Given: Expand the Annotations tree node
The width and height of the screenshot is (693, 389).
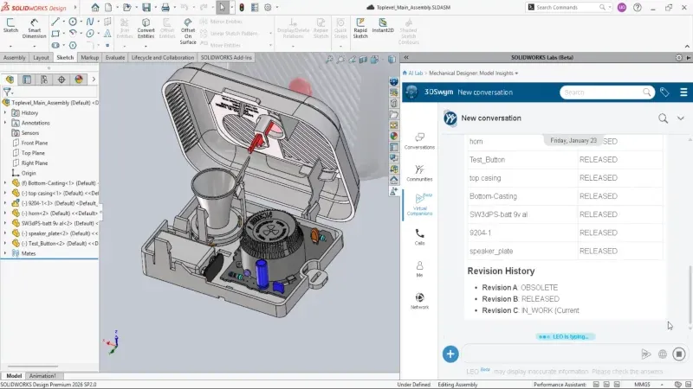Looking at the screenshot, I should coord(5,123).
